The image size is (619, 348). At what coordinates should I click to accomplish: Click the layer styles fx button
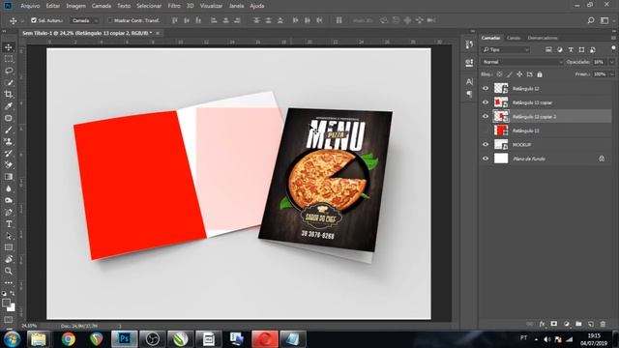coord(542,324)
